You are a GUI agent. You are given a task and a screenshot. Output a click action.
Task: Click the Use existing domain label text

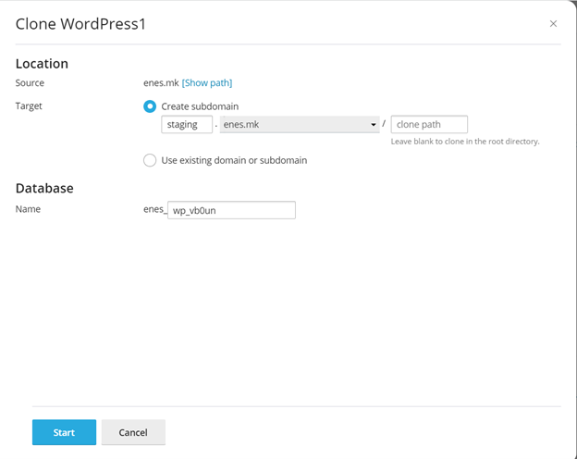coord(233,160)
